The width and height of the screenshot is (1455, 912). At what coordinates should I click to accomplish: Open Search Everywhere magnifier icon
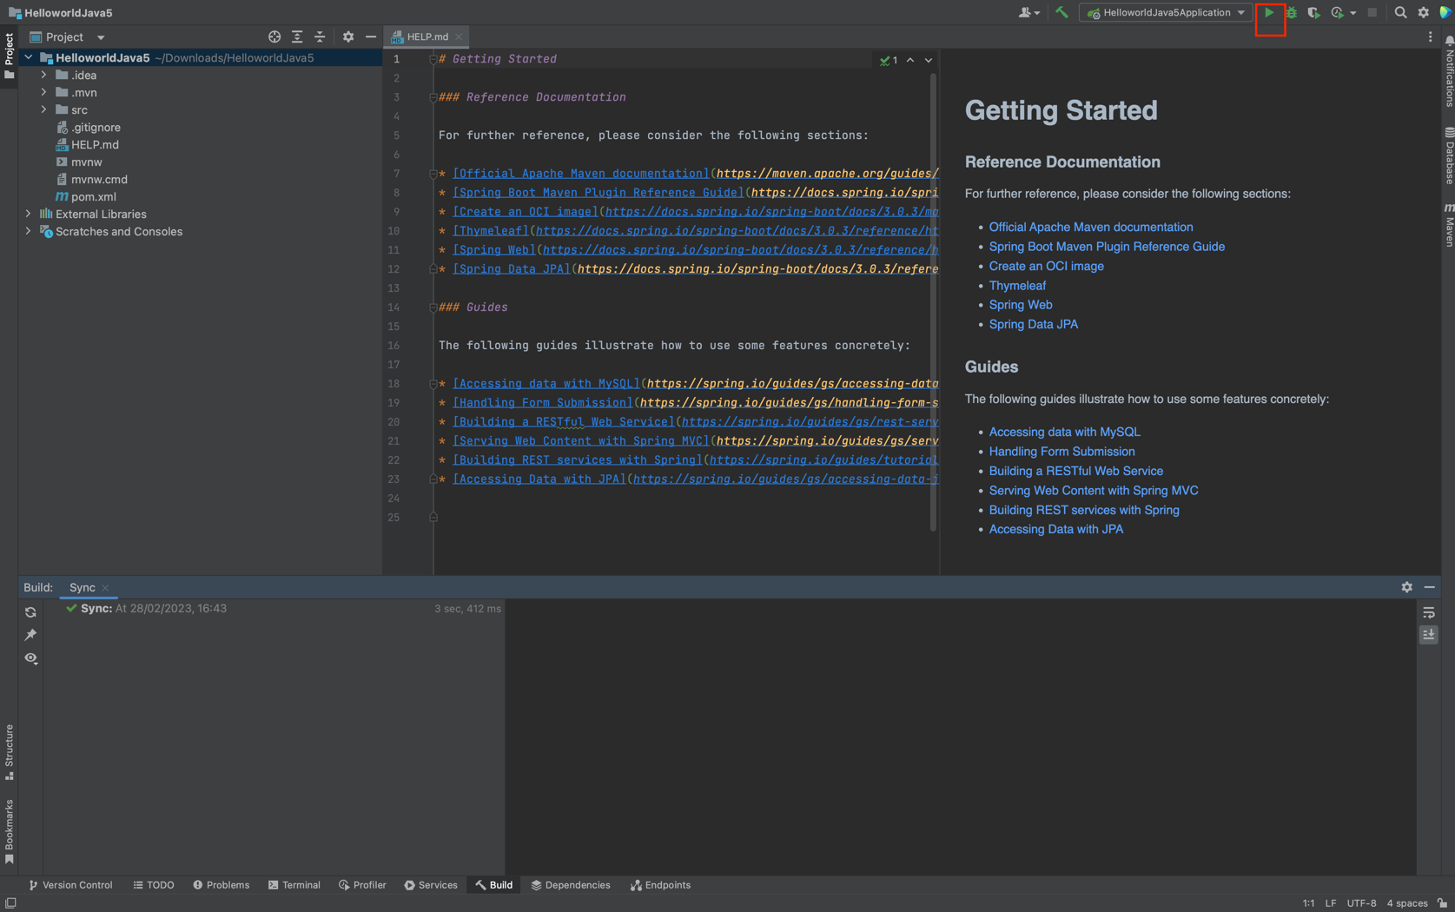point(1400,13)
